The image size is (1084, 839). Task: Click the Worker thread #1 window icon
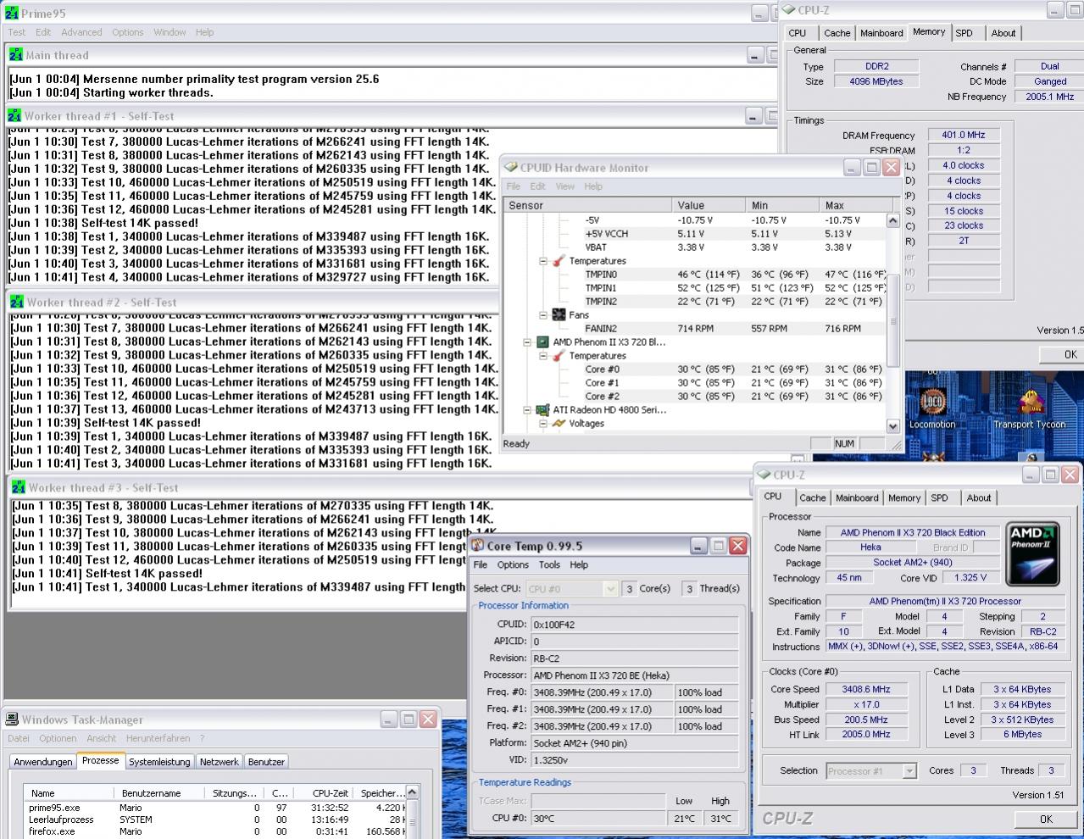(x=14, y=116)
